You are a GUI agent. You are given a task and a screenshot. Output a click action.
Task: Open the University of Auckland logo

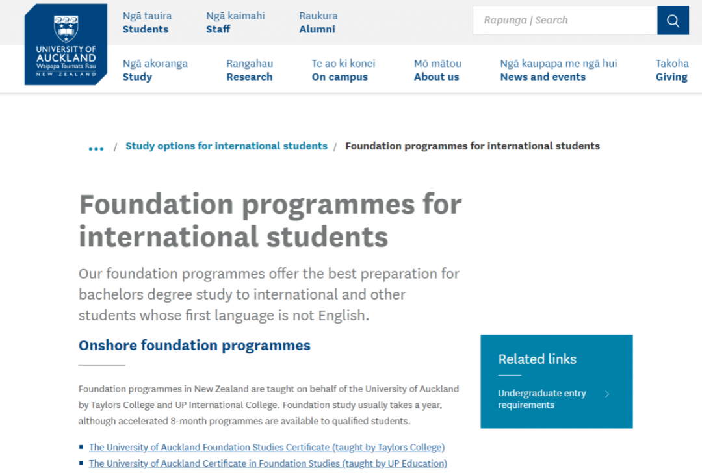click(66, 44)
